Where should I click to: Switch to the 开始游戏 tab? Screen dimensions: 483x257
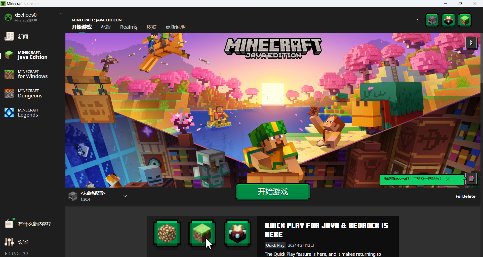coord(82,27)
